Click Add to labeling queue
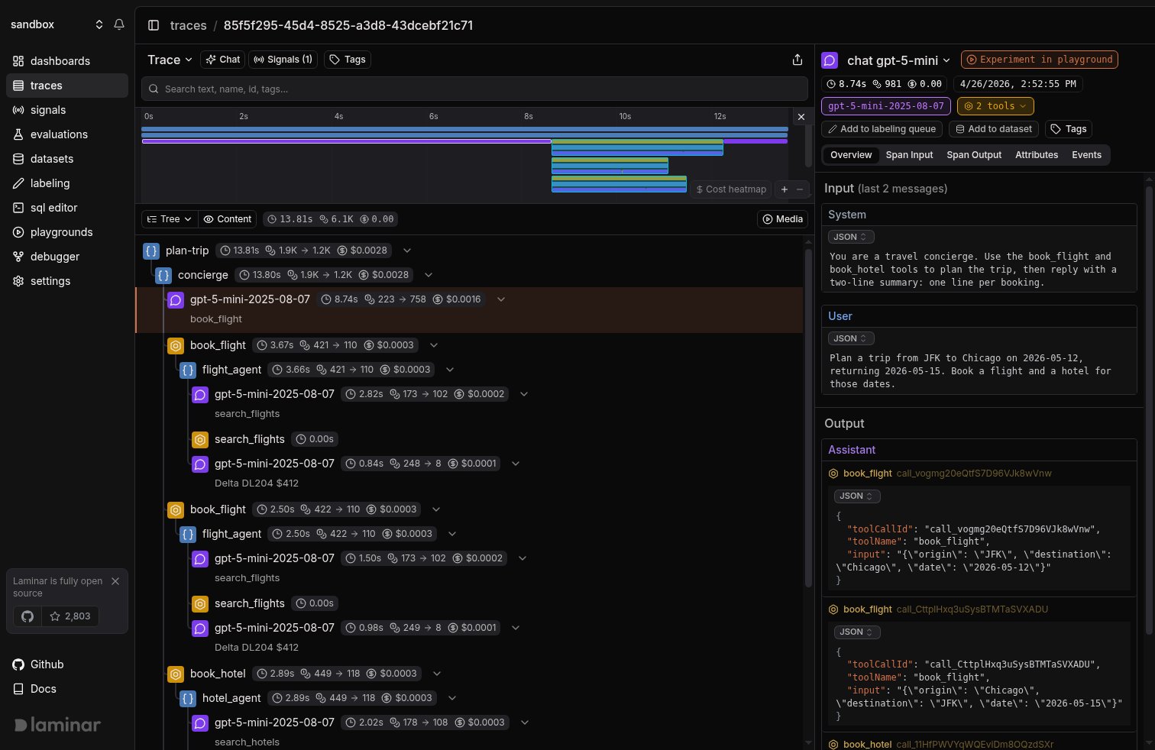The height and width of the screenshot is (750, 1155). point(882,129)
